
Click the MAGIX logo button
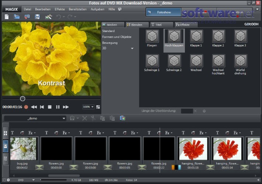11,9
